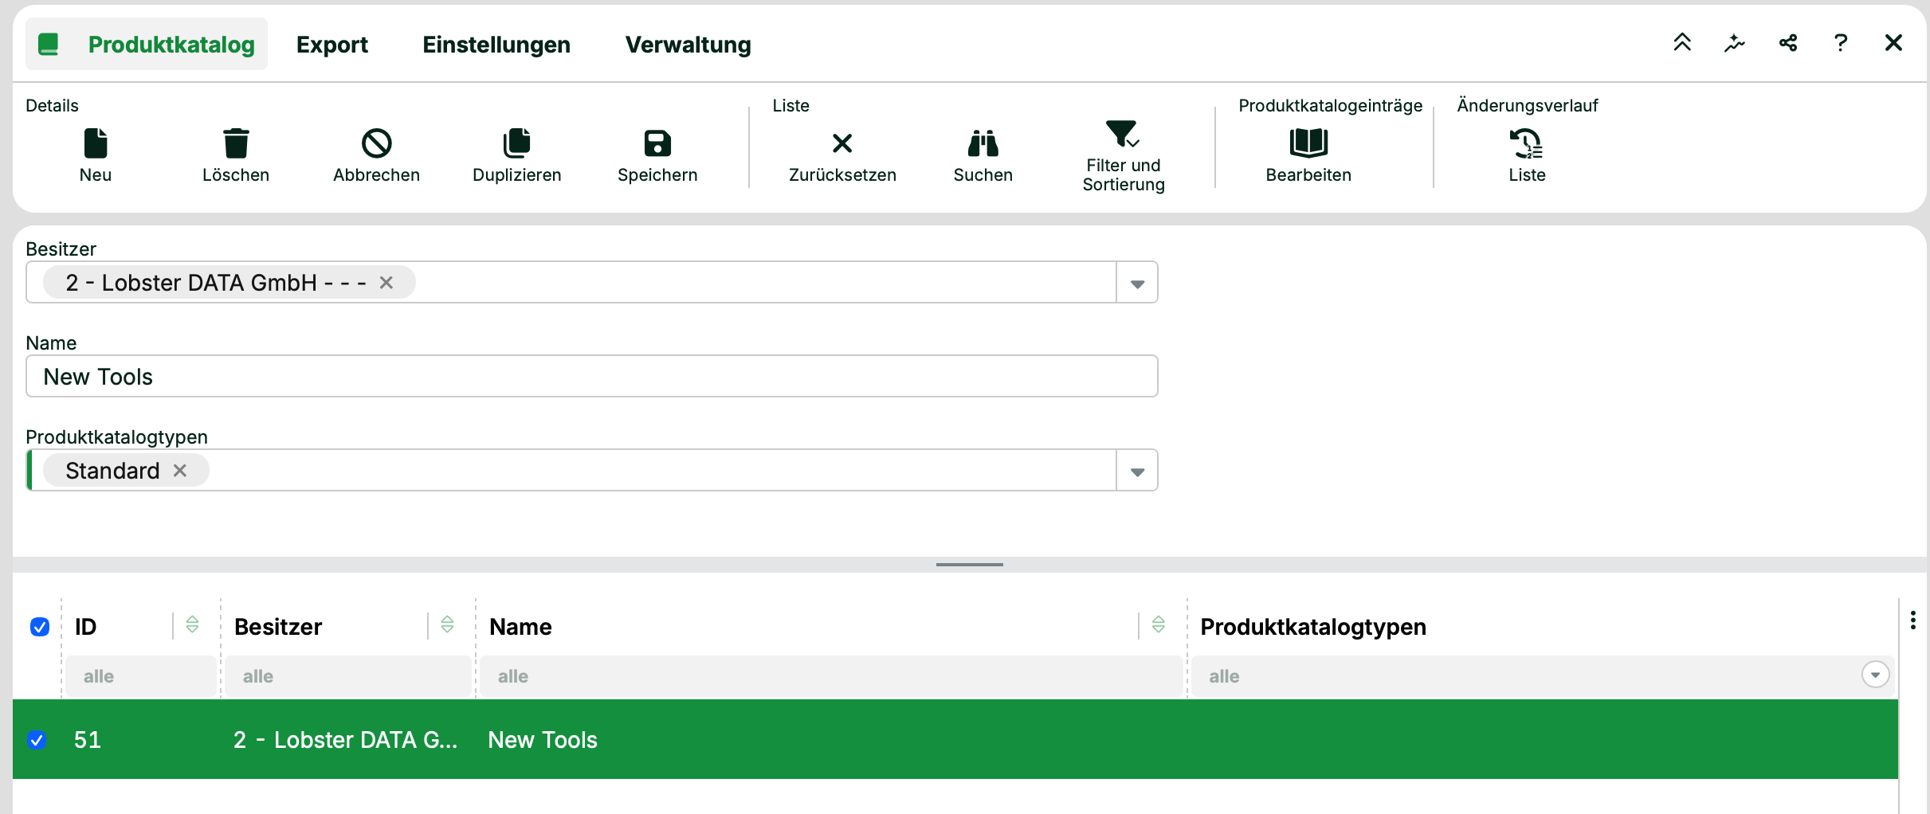Click the Name input field containing New Tools

[592, 376]
